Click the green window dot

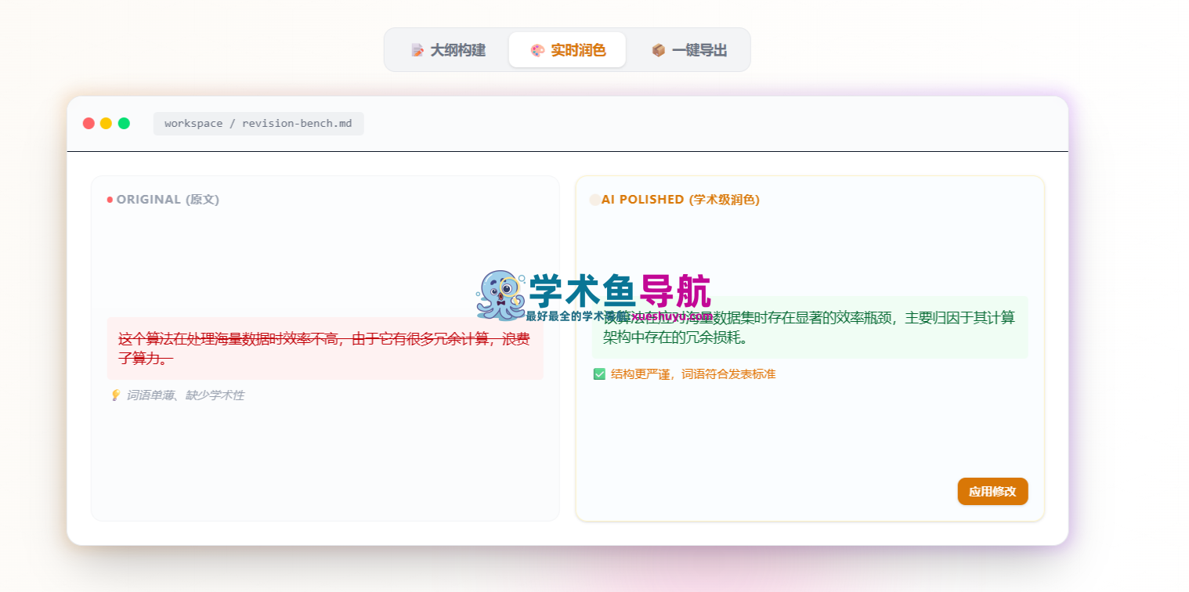coord(124,124)
